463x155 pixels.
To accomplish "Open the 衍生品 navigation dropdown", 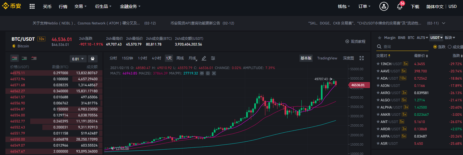I will coord(101,6).
